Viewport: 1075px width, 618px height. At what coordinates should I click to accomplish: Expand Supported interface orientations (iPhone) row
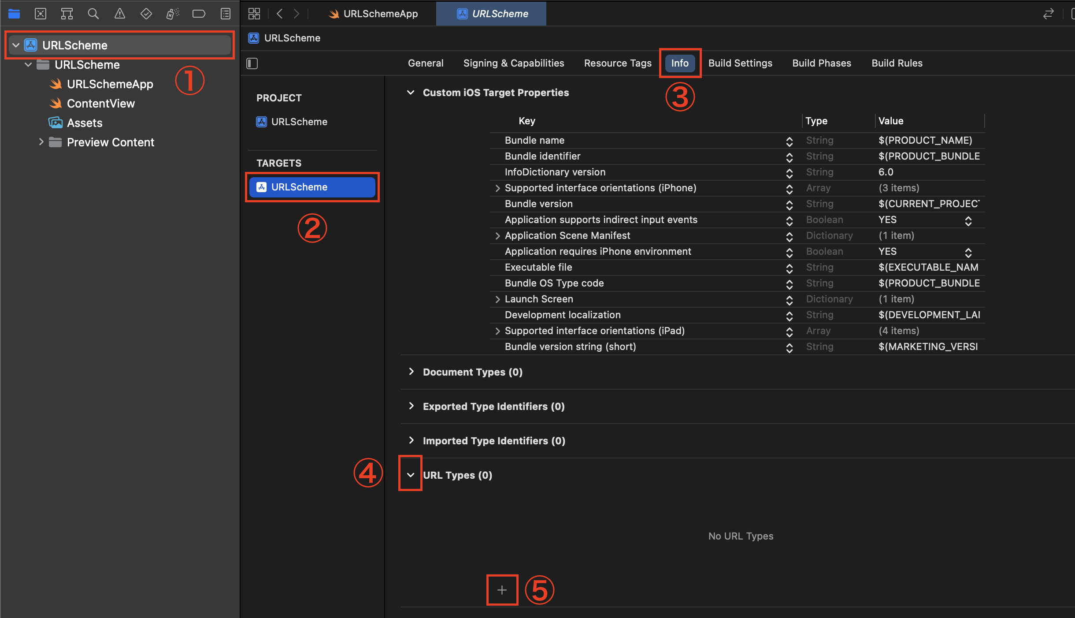tap(497, 188)
